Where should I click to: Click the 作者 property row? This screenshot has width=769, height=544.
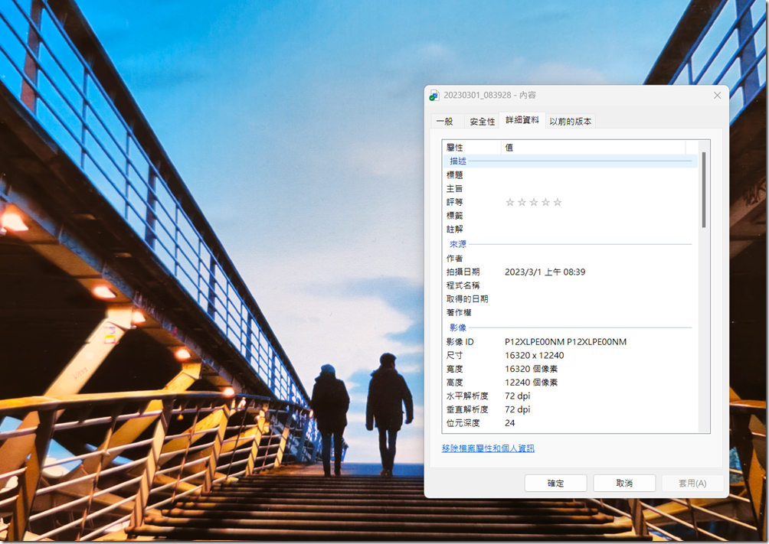(570, 259)
